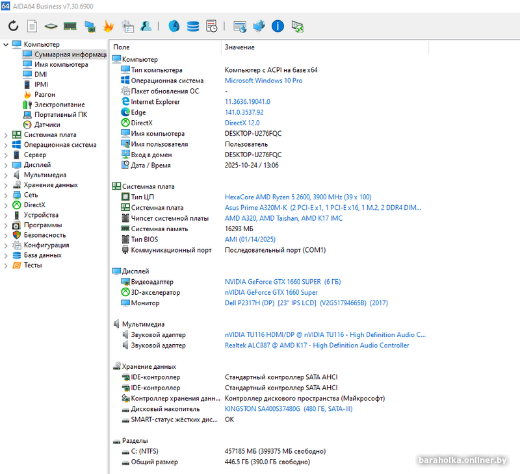Click the NVIDIA GeForce GTX 1660 SUPER link
The width and height of the screenshot is (520, 474).
[x=283, y=282]
